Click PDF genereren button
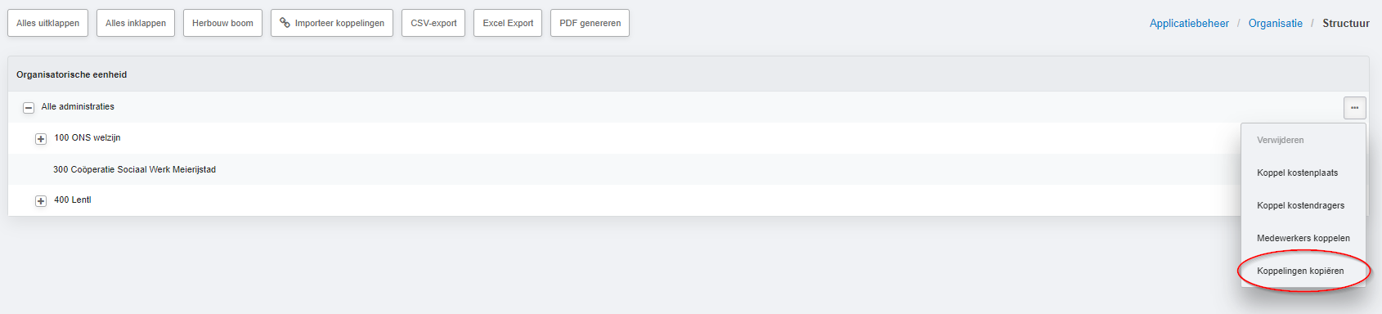Image resolution: width=1382 pixels, height=314 pixels. [x=590, y=23]
